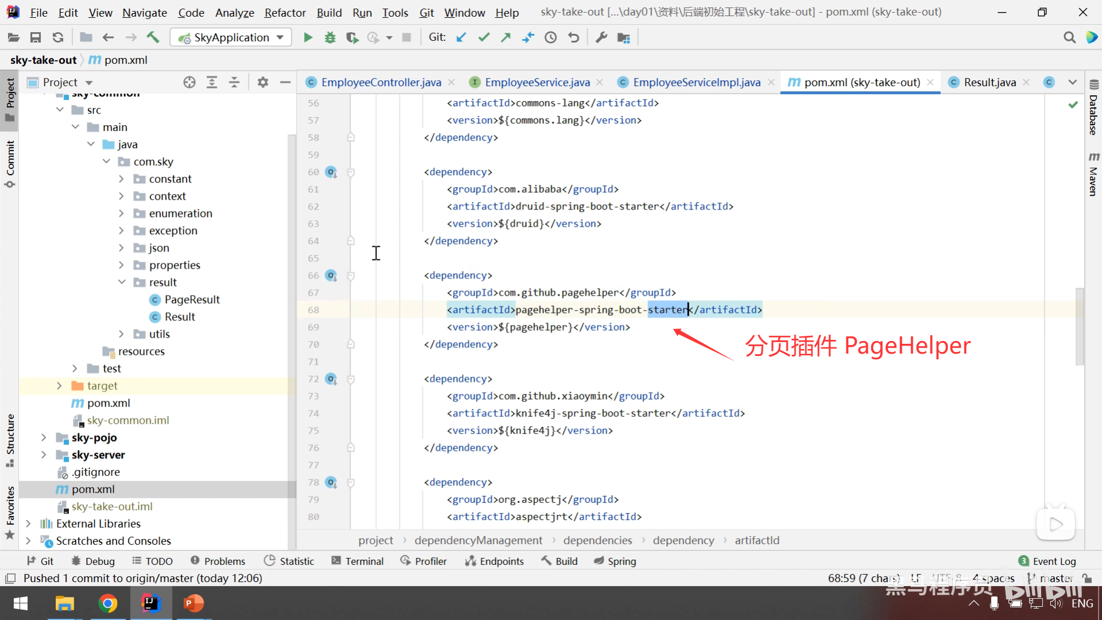1102x620 pixels.
Task: Click the Build project hammer icon
Action: (x=153, y=37)
